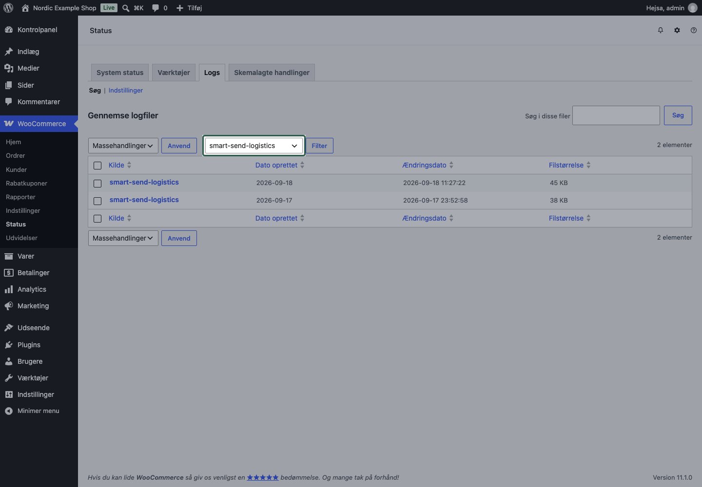702x487 pixels.
Task: Open the notifications bell icon
Action: [x=661, y=30]
